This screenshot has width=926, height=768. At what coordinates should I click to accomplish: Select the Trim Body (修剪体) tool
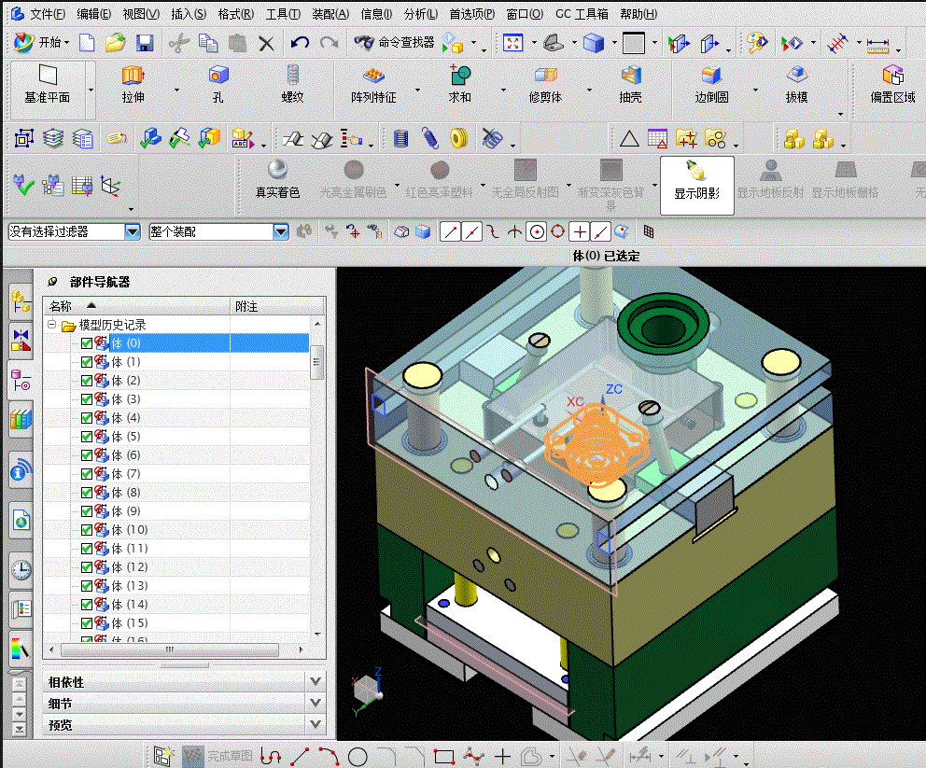point(545,84)
